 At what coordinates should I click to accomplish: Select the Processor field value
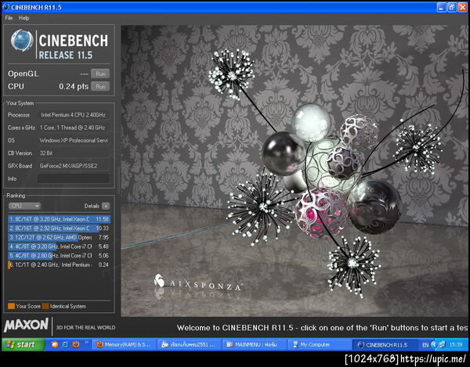pos(73,115)
